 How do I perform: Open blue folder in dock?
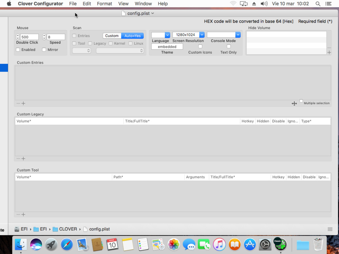[303, 245]
